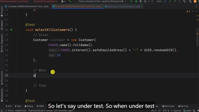Click the // Then comment line

40,86
